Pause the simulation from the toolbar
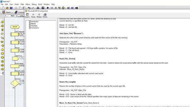The image size is (190, 107). tap(52, 8)
